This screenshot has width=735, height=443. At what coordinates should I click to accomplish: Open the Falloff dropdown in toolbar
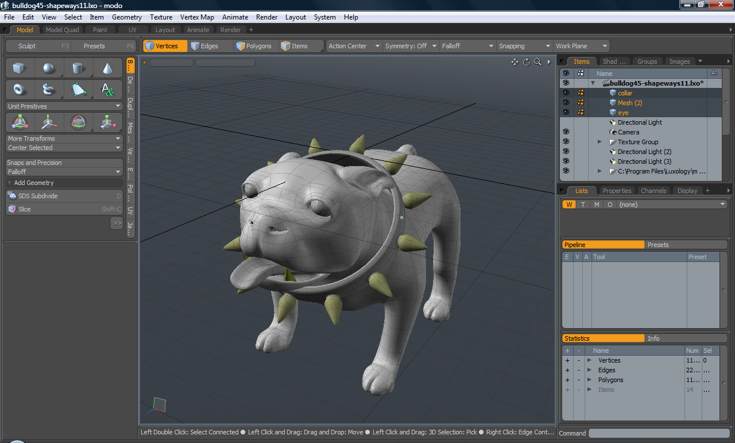tap(467, 46)
